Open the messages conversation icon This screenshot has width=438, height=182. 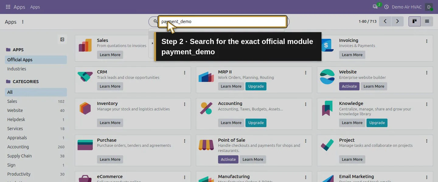[x=375, y=7]
